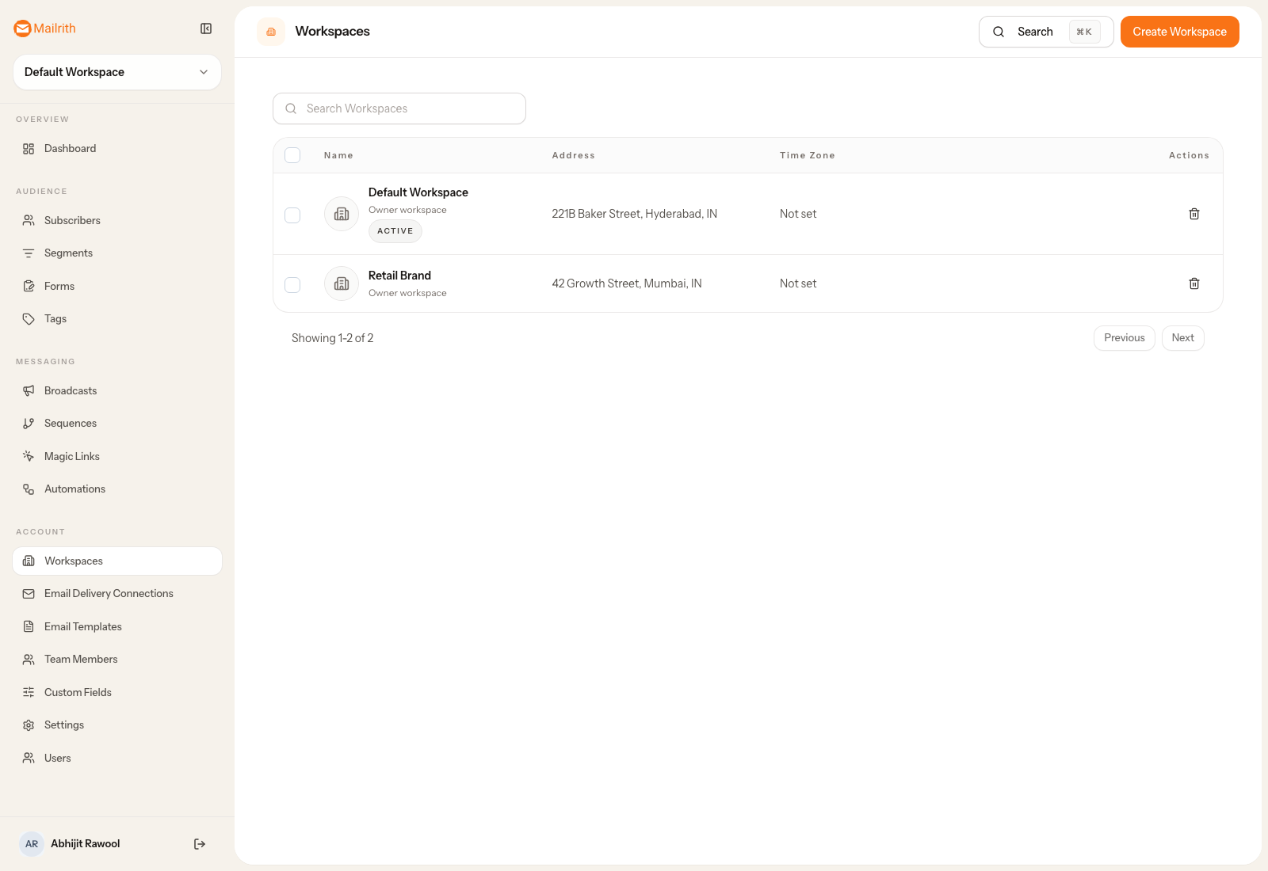Click inside the Search Workspaces field

pos(399,108)
